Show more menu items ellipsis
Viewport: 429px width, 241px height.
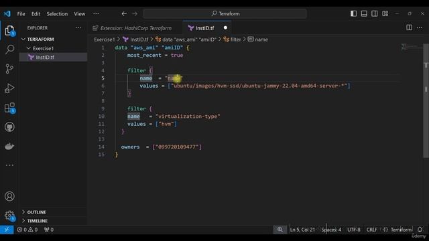(96, 13)
